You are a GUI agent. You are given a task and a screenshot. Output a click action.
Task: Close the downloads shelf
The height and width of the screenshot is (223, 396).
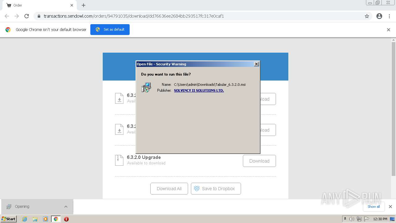tap(390, 207)
